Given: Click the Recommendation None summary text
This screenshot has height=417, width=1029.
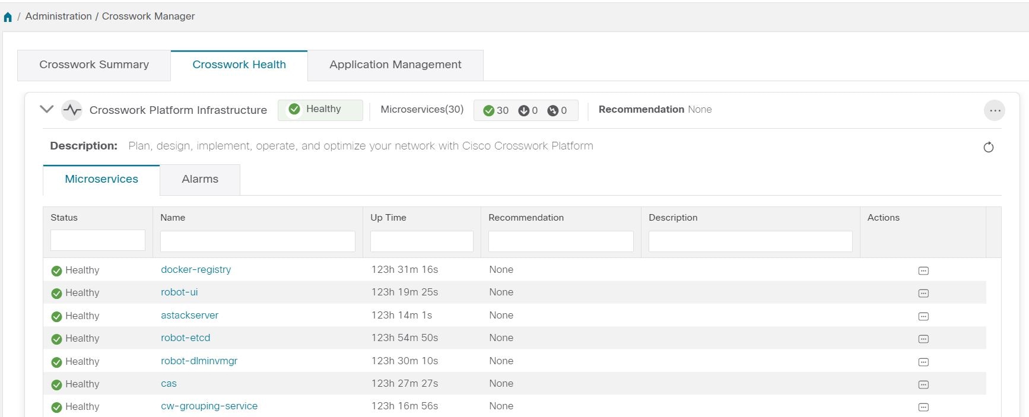Looking at the screenshot, I should [x=655, y=110].
